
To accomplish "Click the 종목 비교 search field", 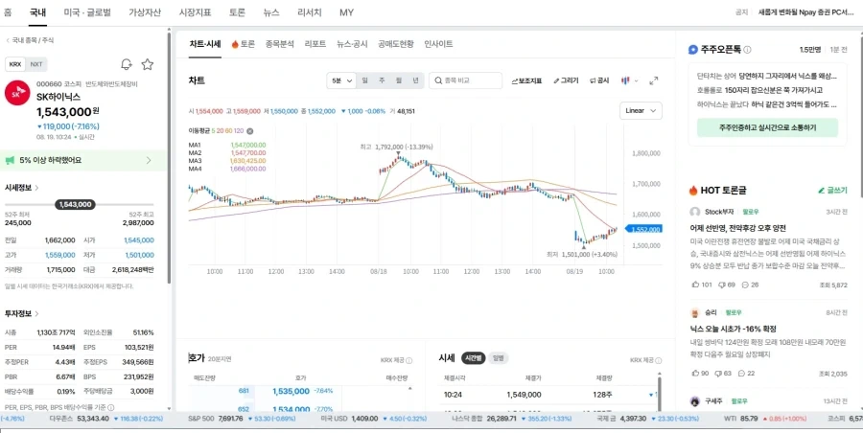I will [x=466, y=80].
